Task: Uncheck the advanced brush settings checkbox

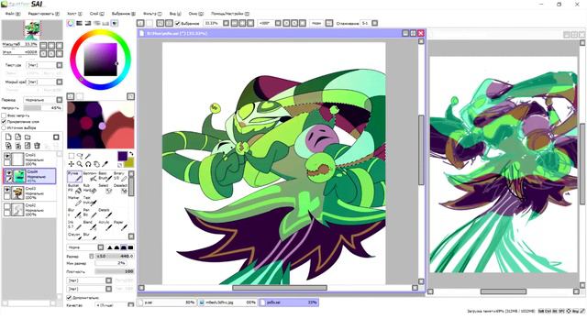Action: coord(69,297)
